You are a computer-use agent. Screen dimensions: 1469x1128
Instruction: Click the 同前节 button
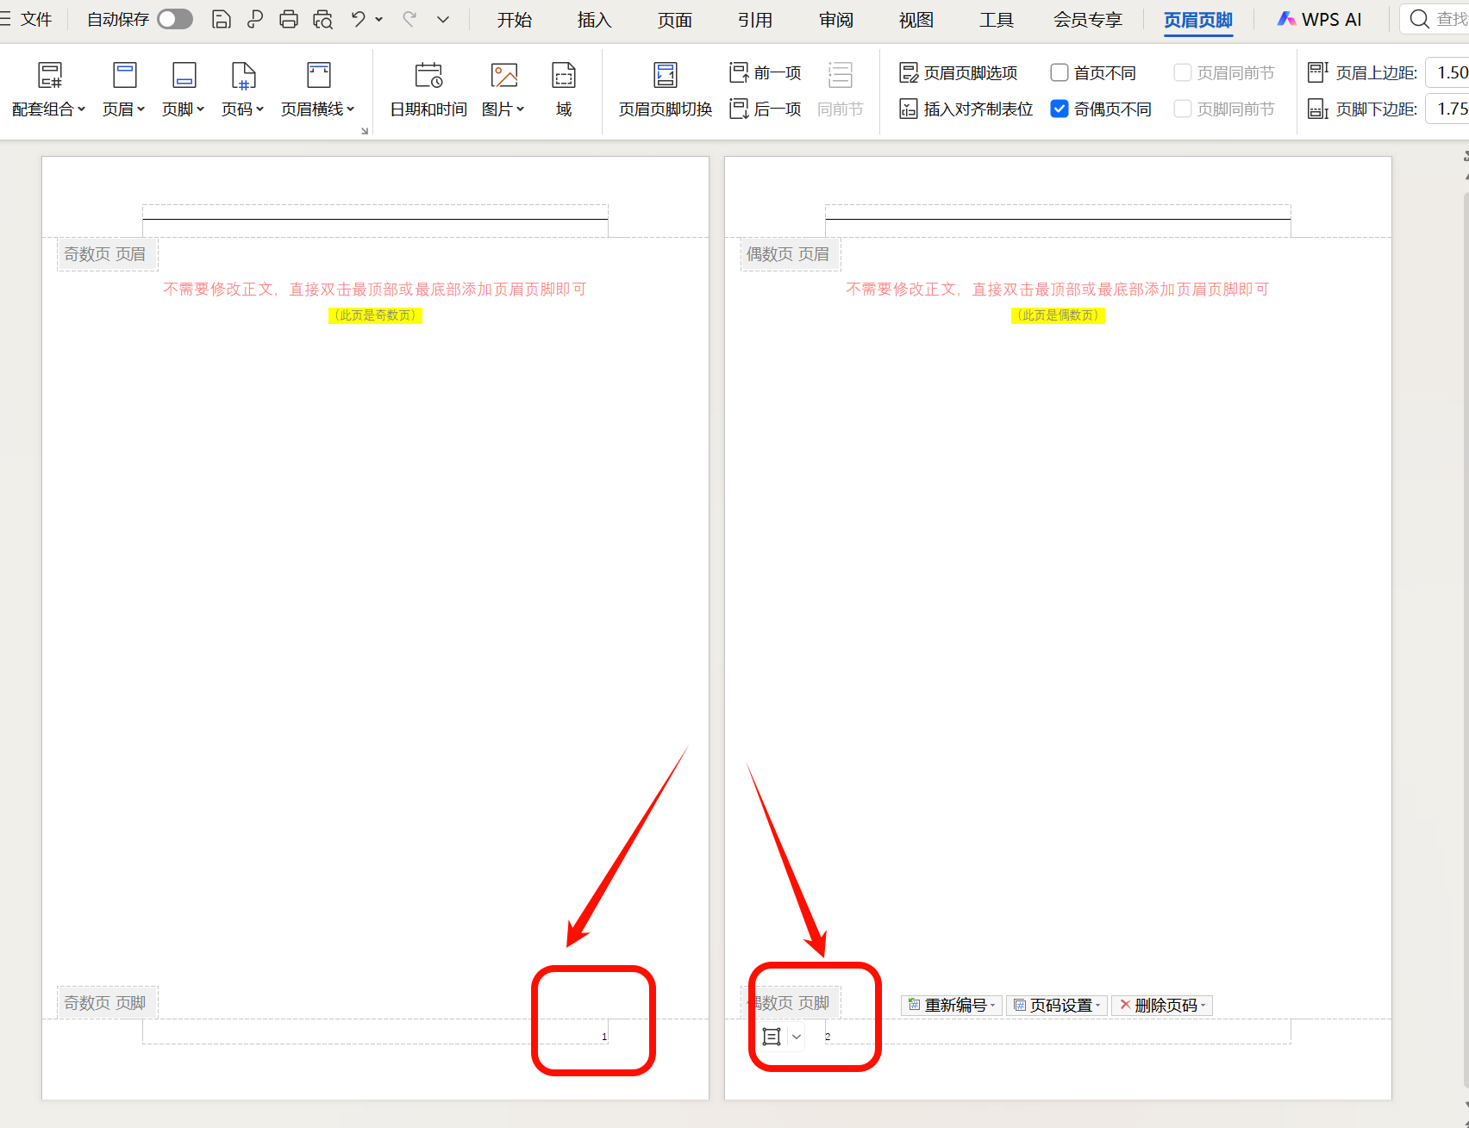[x=841, y=89]
